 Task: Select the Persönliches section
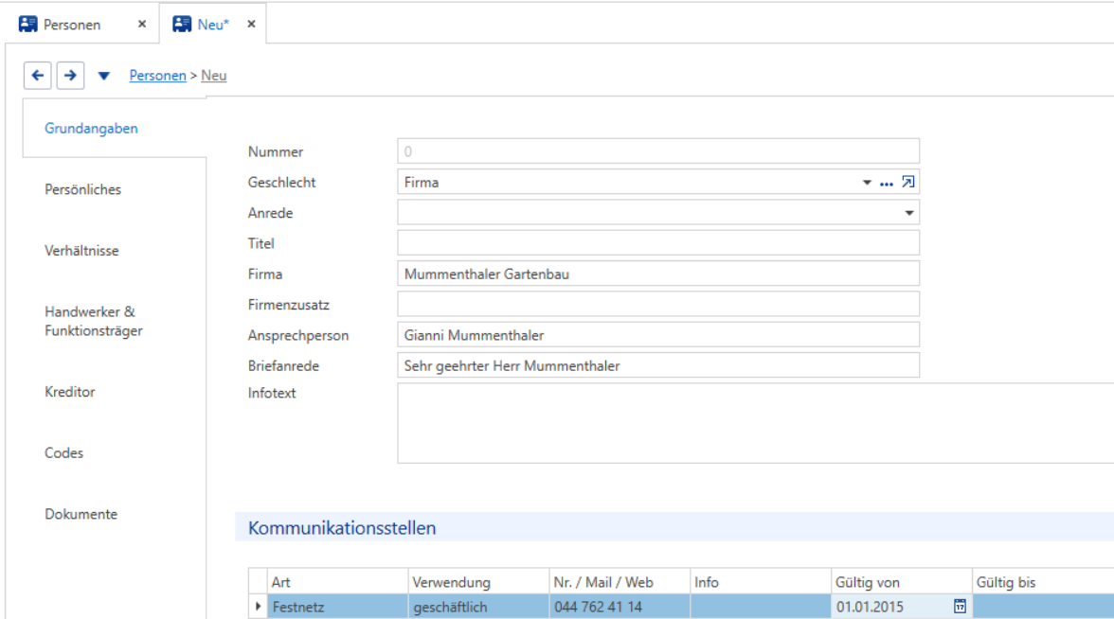(83, 189)
